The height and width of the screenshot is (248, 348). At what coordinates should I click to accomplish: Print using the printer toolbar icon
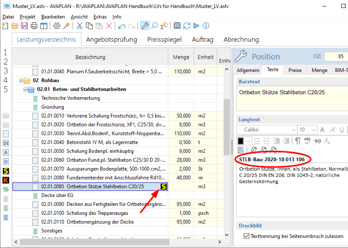tap(34, 26)
